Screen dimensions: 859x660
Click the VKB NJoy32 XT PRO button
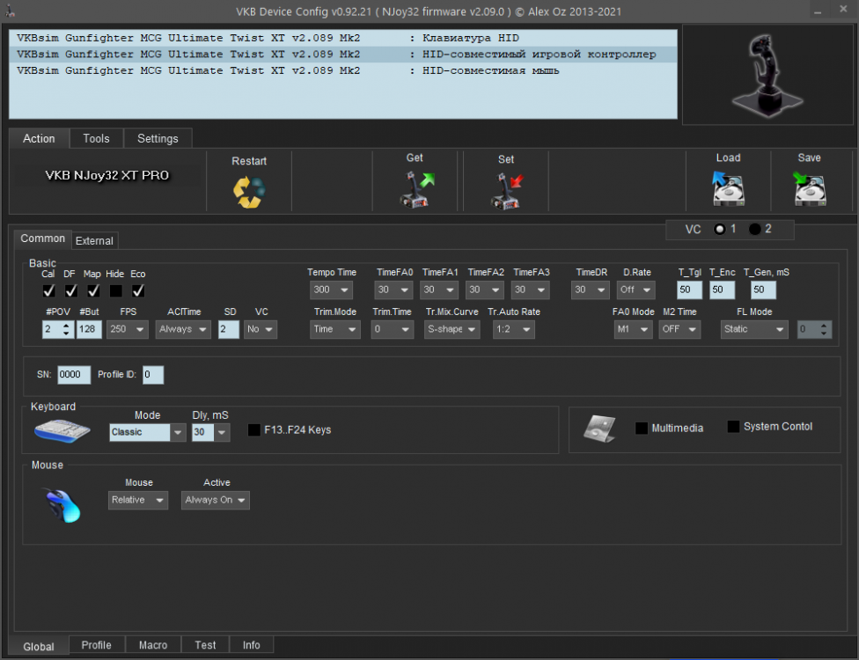click(106, 175)
